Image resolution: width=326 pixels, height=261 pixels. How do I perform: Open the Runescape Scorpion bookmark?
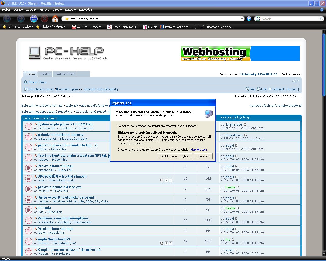point(217,27)
